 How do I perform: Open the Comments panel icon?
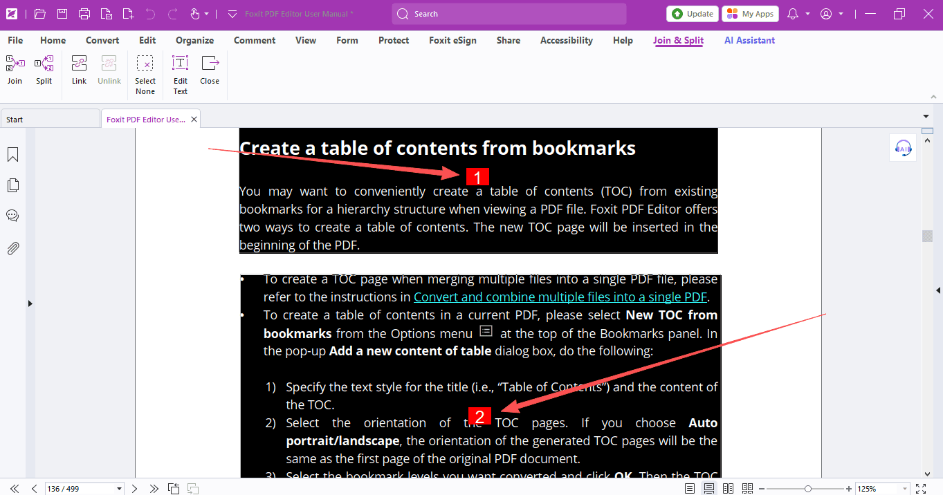pos(12,216)
